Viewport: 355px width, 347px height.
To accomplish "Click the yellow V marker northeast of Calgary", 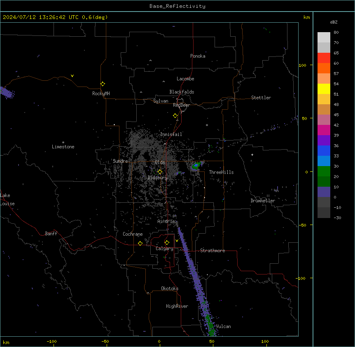I will 177,241.
